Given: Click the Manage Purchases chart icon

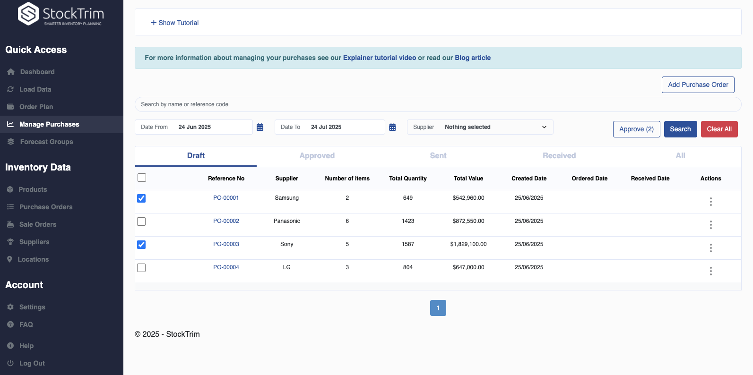Looking at the screenshot, I should pyautogui.click(x=10, y=124).
